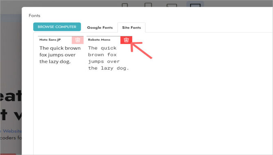273x155 pixels.
Task: Click the dimmed backdrop left of dialog
Action: tap(11, 52)
